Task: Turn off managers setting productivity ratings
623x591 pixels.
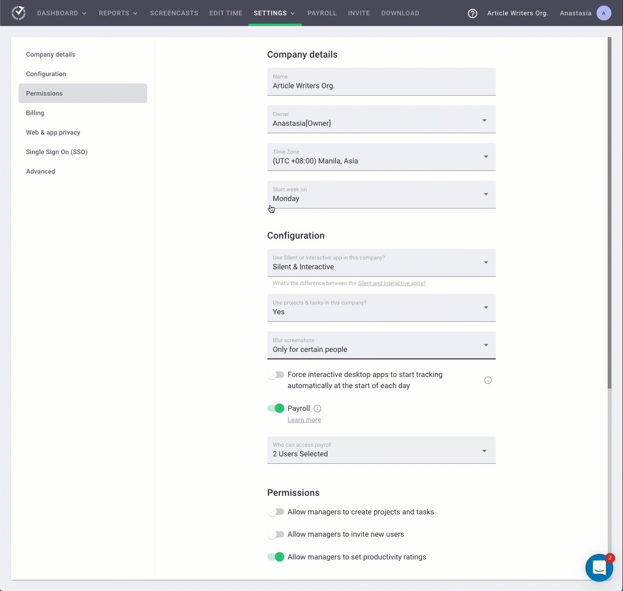Action: [276, 557]
